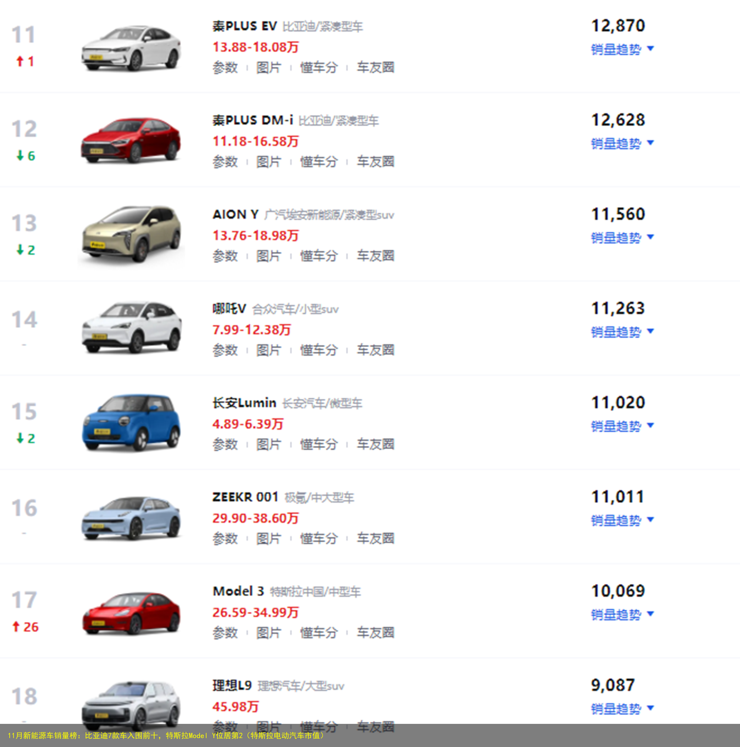Screen dimensions: 740x747
Task: Open 图片 for ZEEKR 001
Action: (269, 539)
